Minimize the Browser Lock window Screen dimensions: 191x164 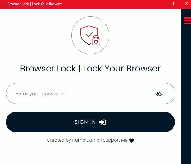[158, 4]
